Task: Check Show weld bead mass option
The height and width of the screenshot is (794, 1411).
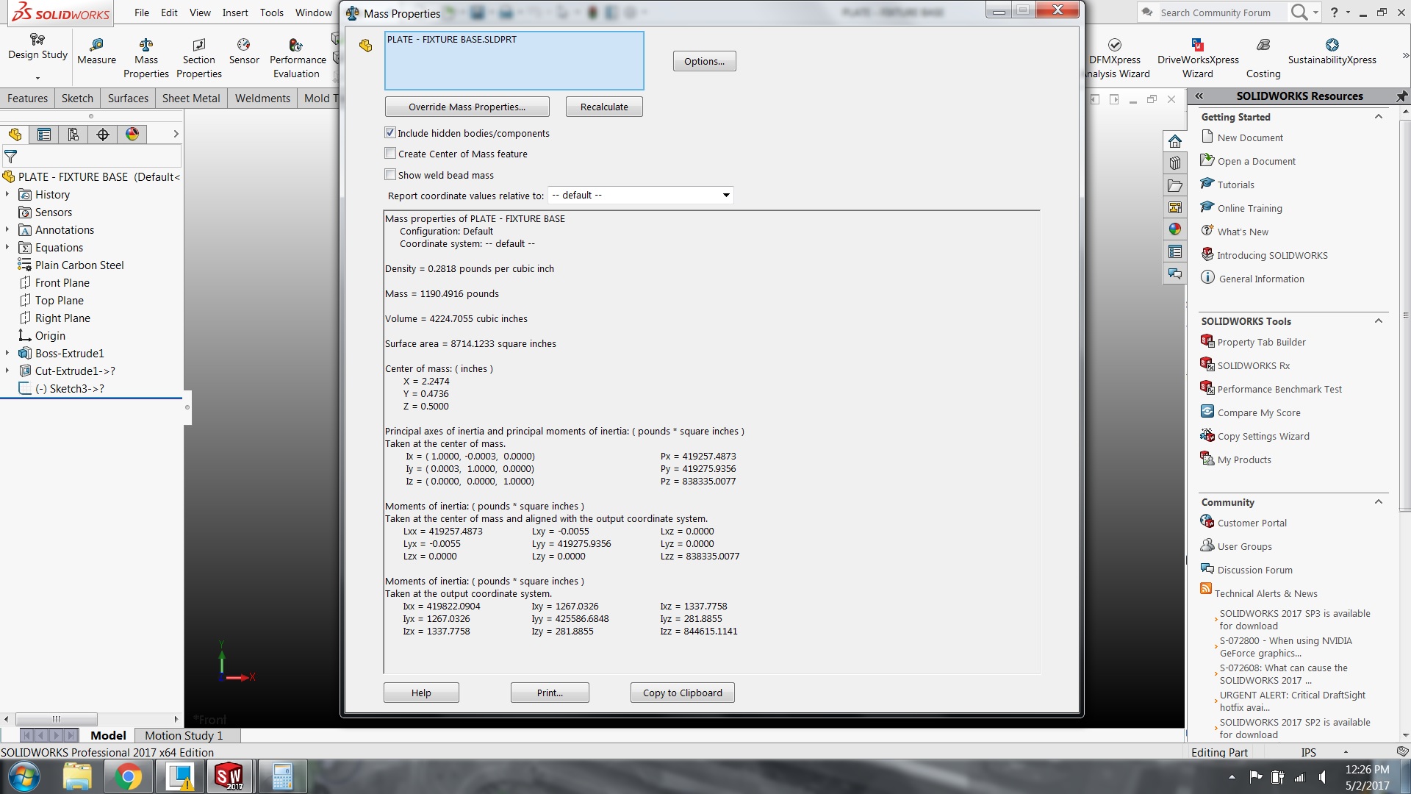Action: tap(390, 175)
